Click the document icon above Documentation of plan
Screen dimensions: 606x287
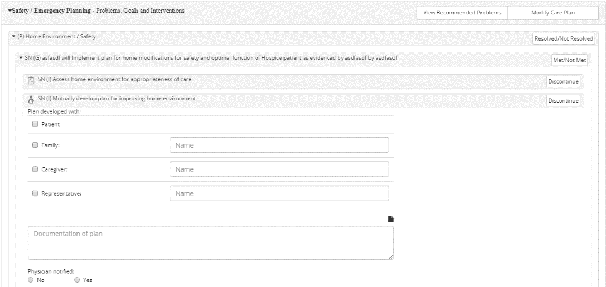391,219
